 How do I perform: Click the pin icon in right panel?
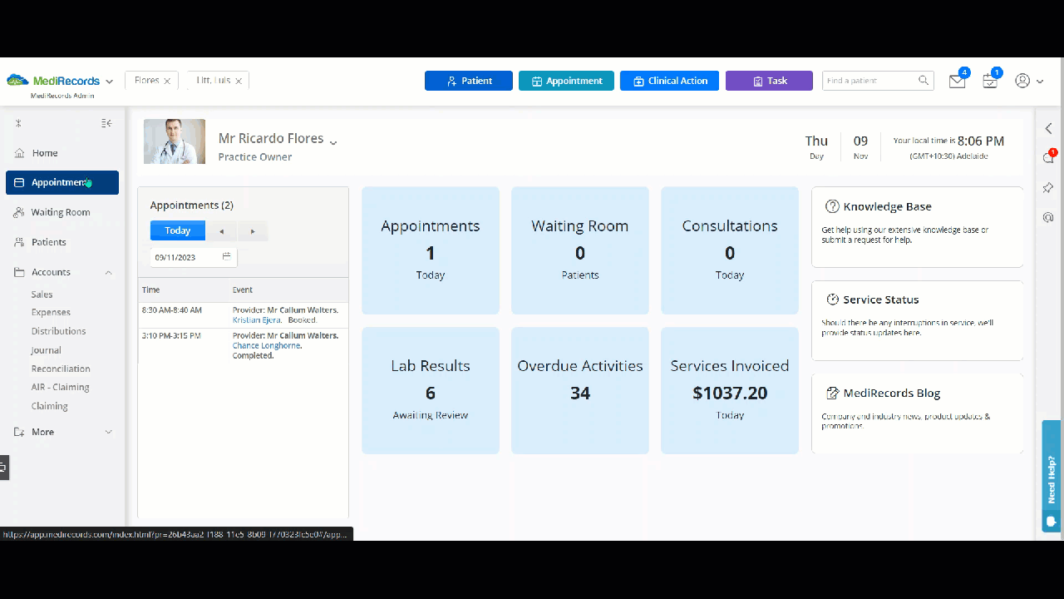tap(1048, 188)
